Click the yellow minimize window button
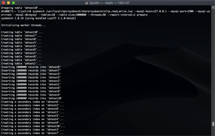The width and height of the screenshot is (215, 136). (8, 3)
